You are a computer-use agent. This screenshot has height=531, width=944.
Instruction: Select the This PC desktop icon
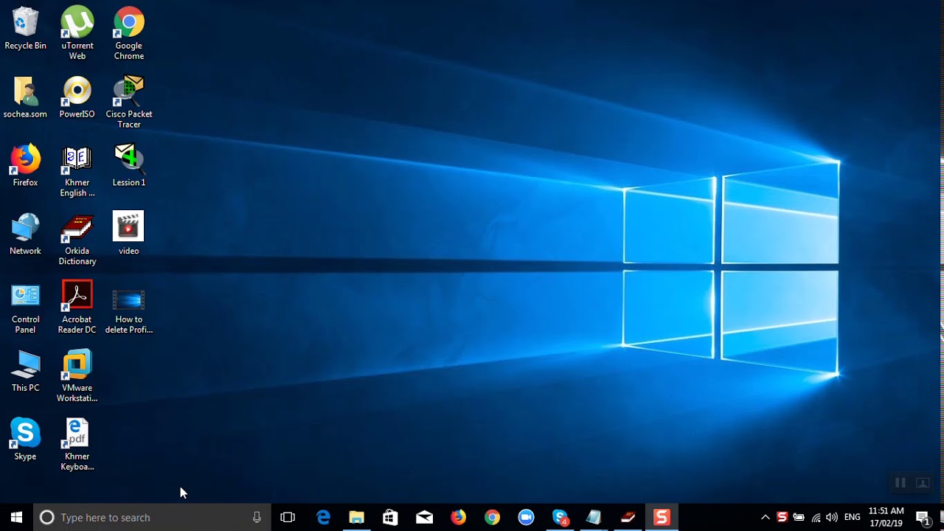click(25, 371)
